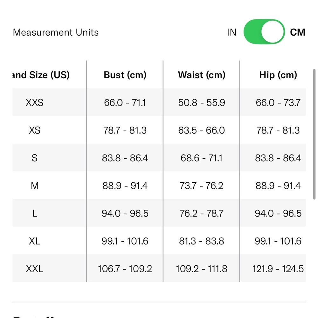Select the M size row label
This screenshot has height=318, width=318.
(35, 186)
